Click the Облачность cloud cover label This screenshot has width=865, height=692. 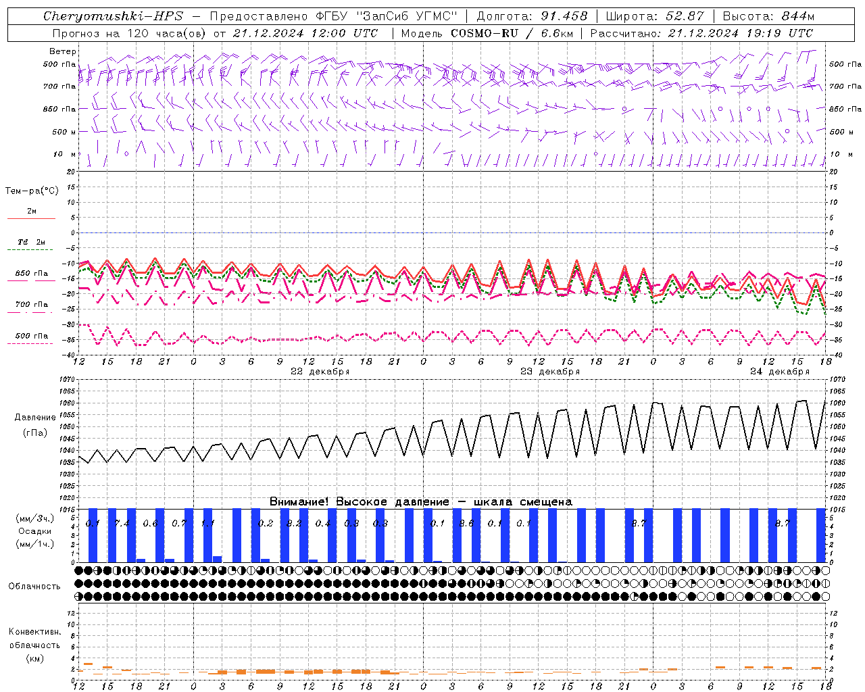coord(34,587)
